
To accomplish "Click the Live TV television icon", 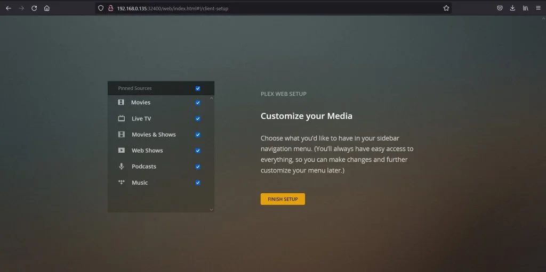I will point(121,119).
